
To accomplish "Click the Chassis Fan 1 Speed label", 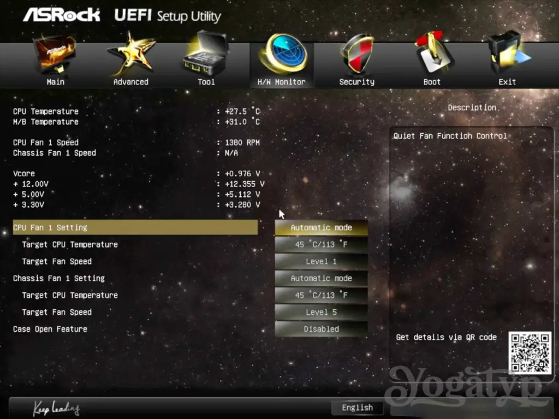I will click(55, 153).
